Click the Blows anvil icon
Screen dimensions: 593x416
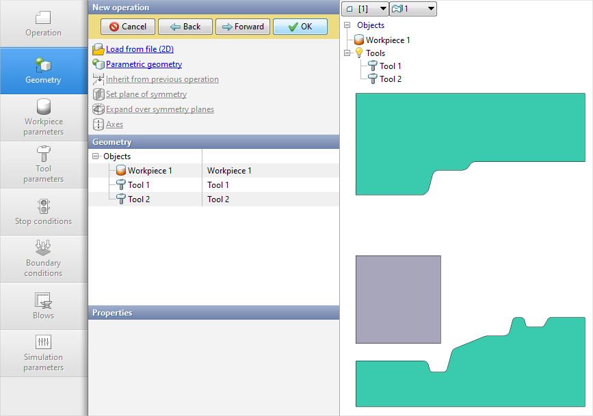click(x=43, y=300)
